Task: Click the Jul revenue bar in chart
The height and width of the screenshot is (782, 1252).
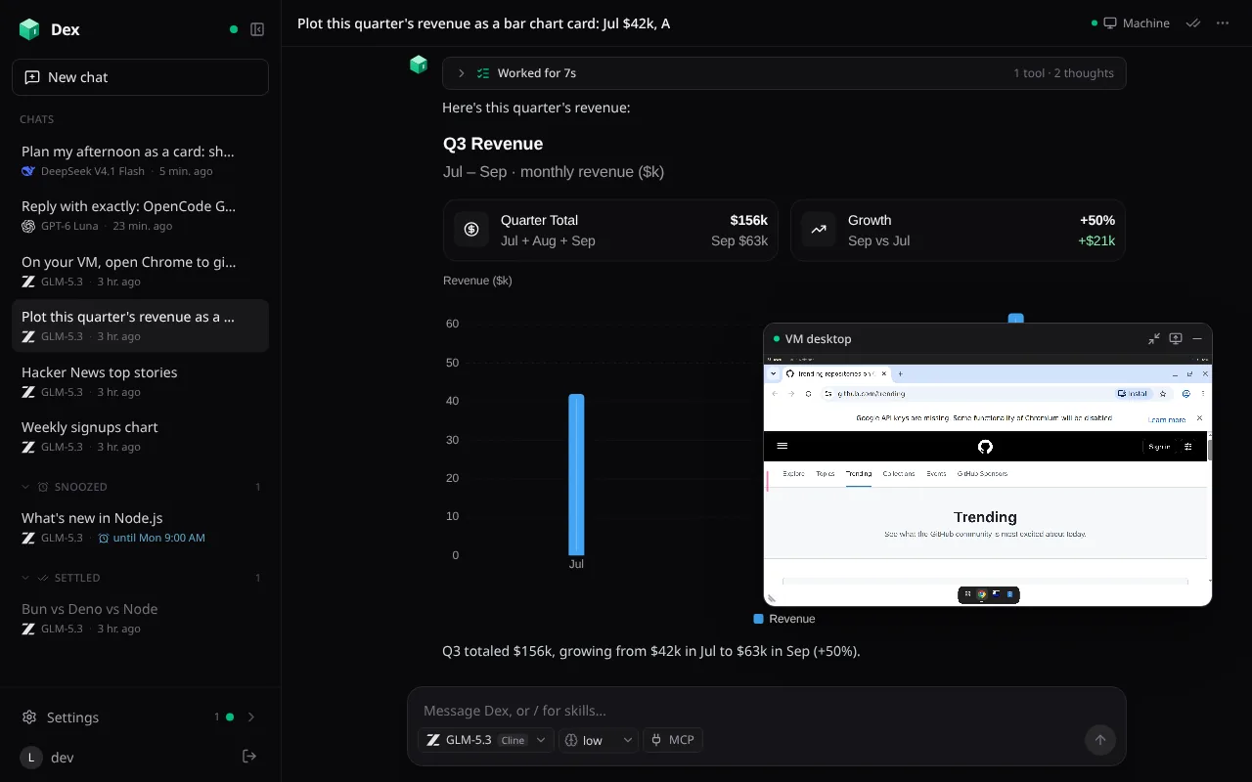Action: click(576, 474)
